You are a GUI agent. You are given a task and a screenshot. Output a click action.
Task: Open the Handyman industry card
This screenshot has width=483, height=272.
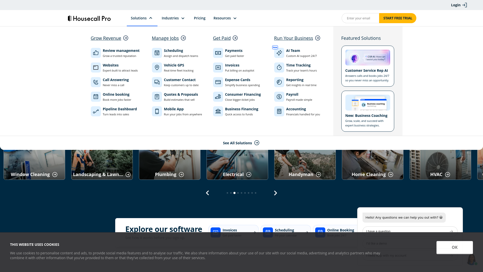click(305, 165)
